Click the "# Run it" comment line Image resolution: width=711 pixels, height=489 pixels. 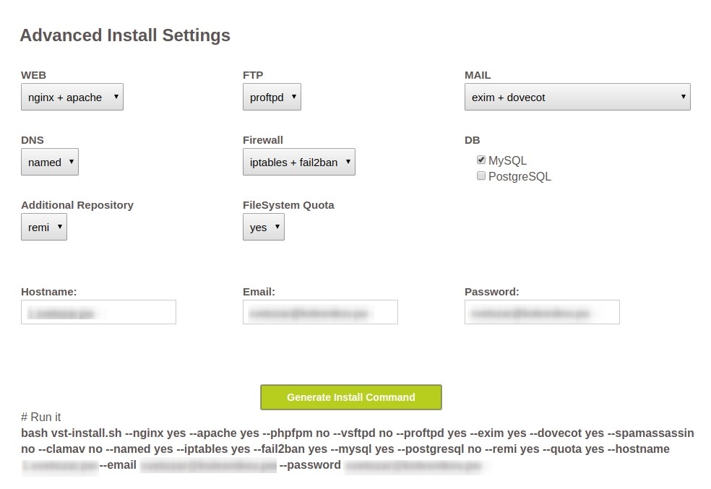tap(41, 417)
